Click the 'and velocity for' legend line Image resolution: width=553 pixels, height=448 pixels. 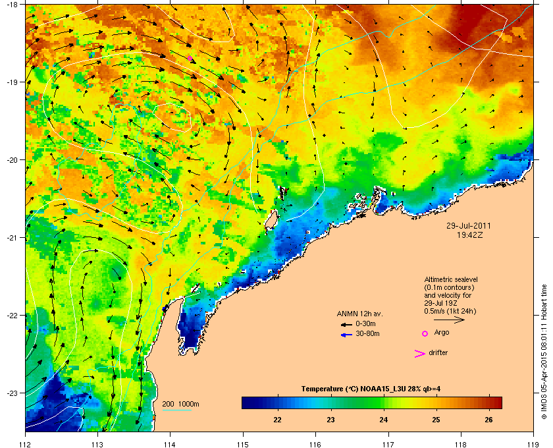tap(448, 295)
